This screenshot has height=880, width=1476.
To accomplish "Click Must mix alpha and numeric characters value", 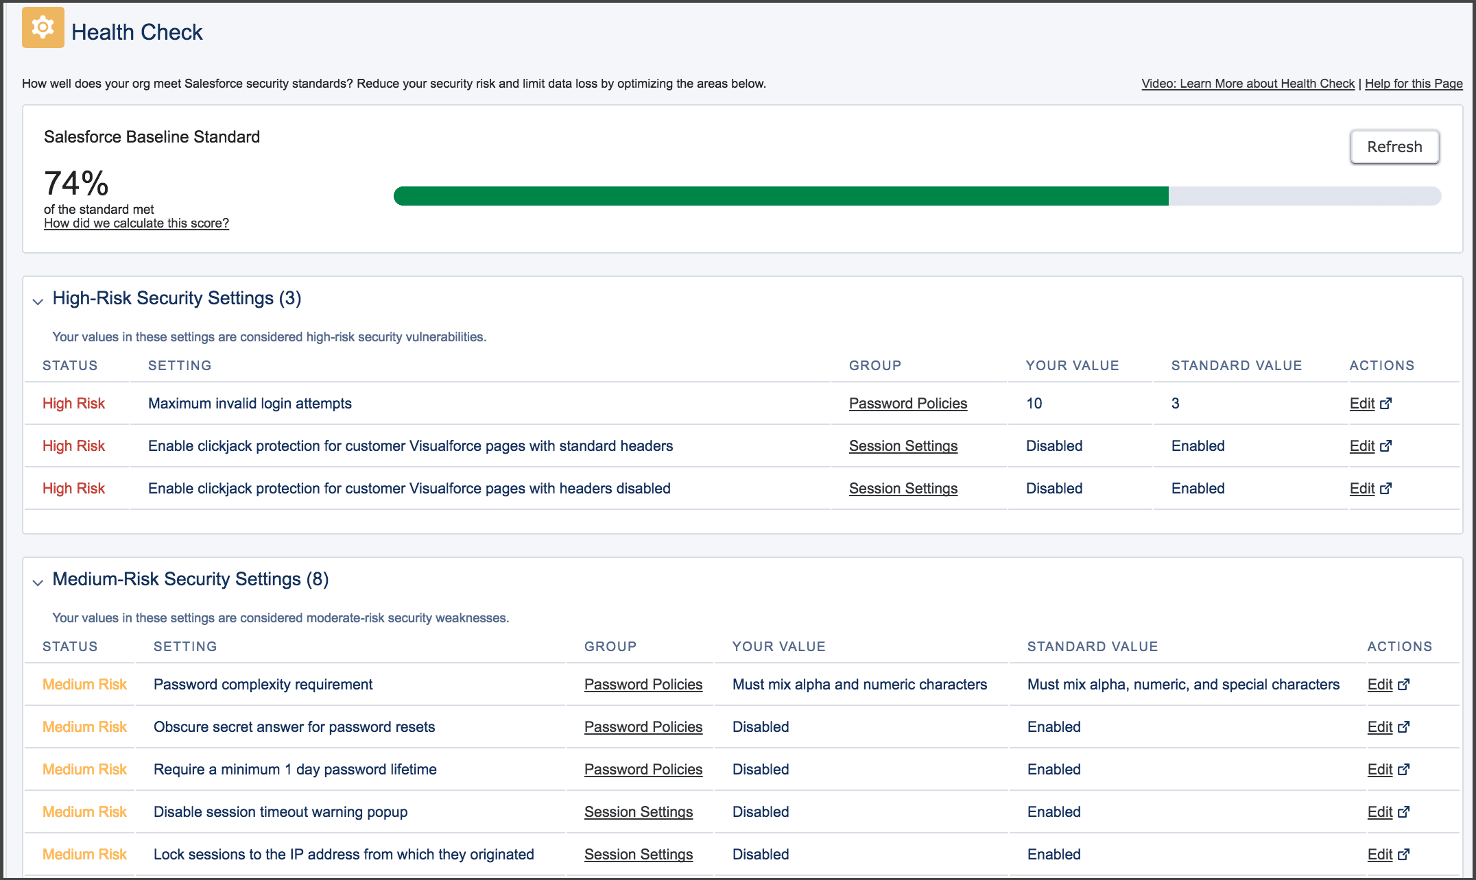I will (x=859, y=685).
